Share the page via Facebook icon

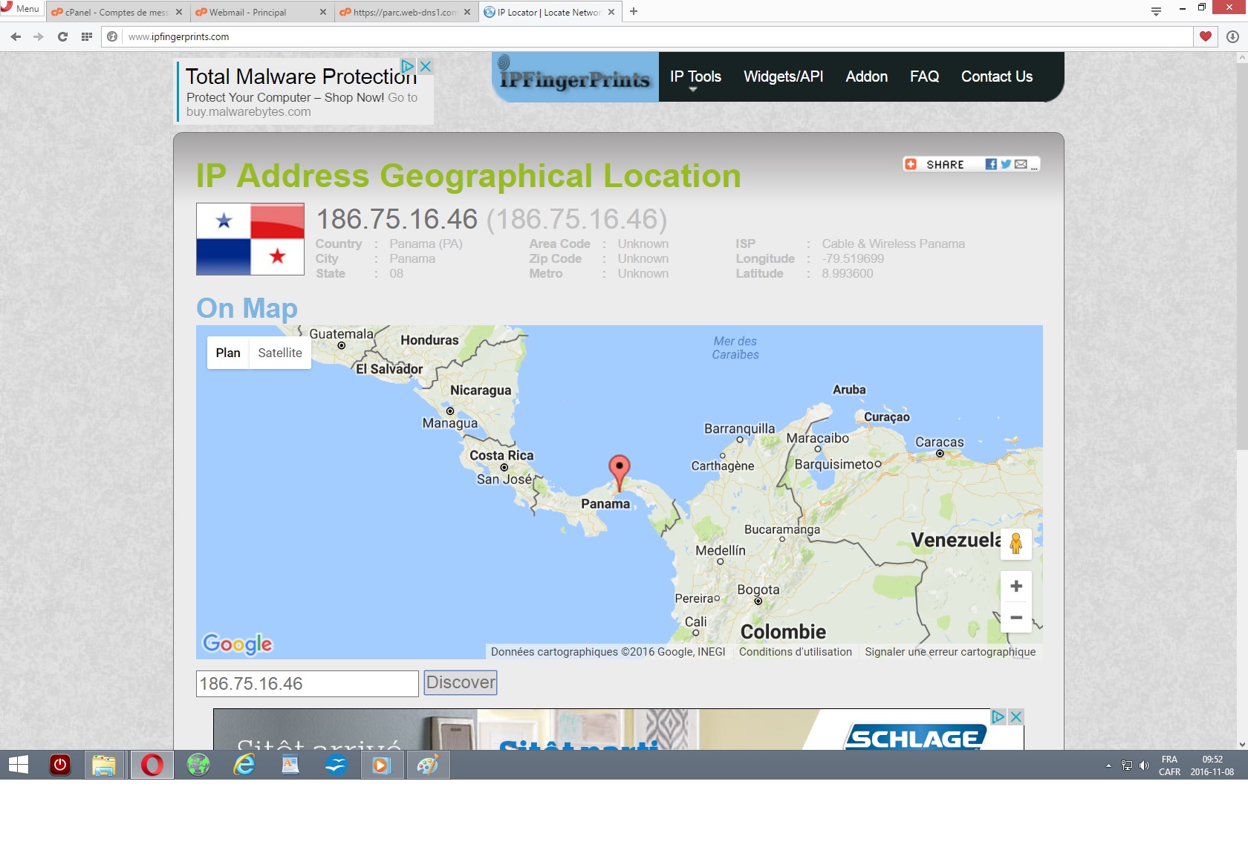coord(990,164)
